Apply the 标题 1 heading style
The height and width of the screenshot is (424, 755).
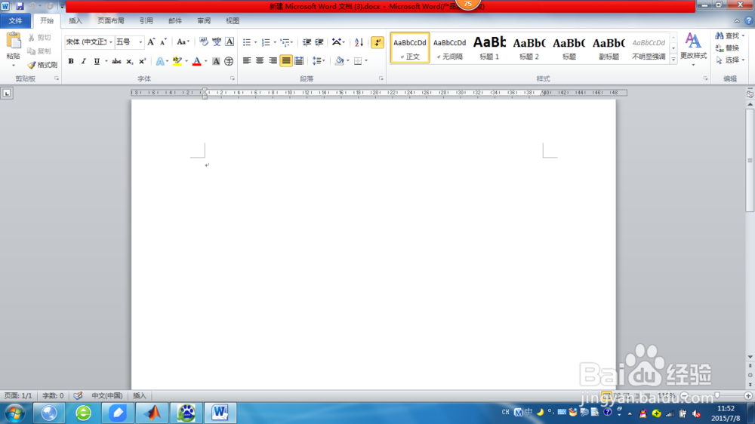coord(489,48)
